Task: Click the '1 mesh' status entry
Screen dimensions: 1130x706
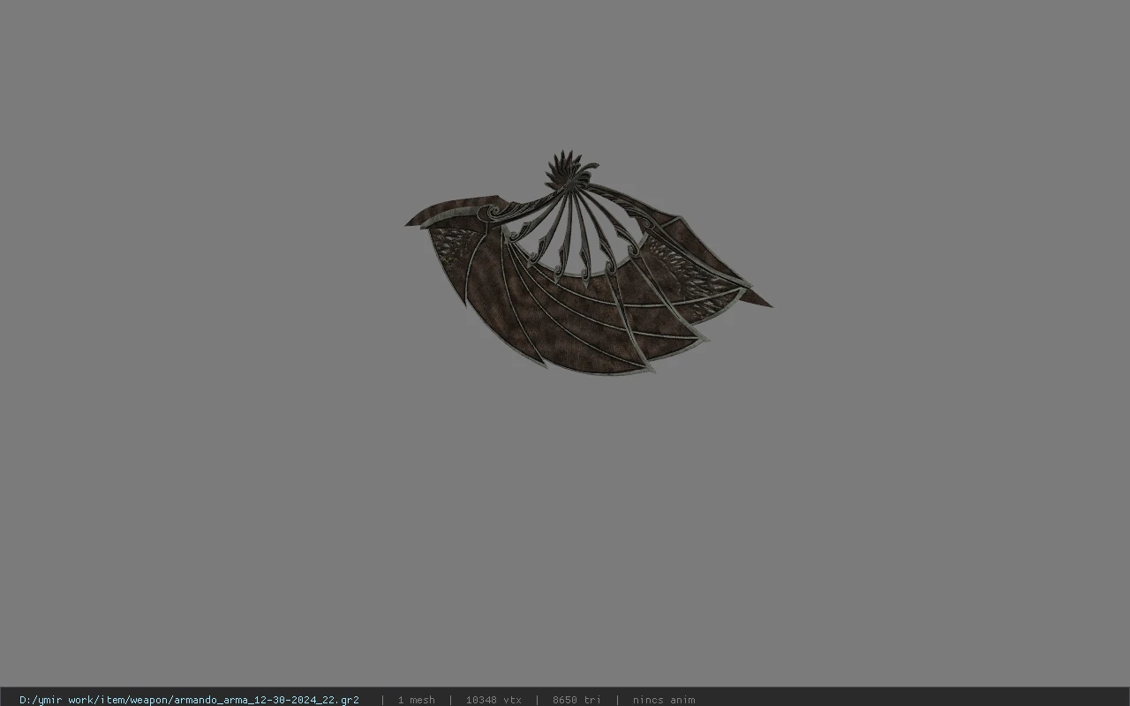Action: 416,700
